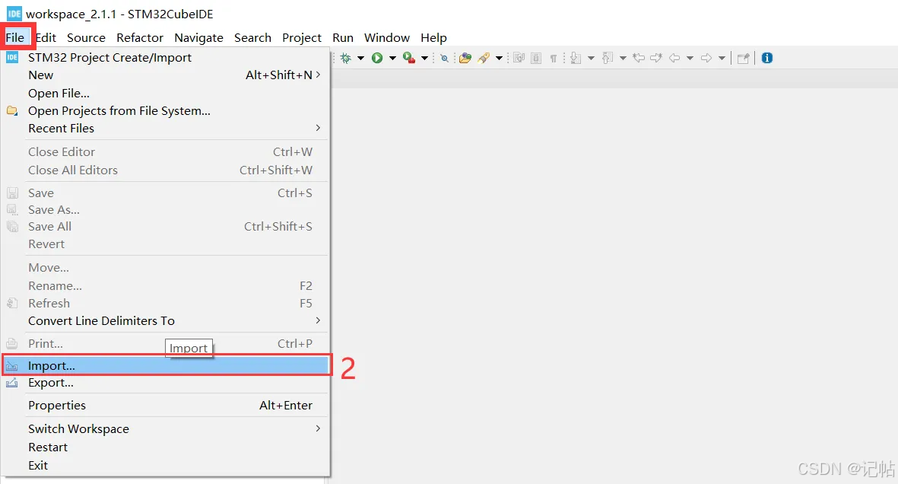Image resolution: width=898 pixels, height=484 pixels.
Task: Open the Help menu
Action: point(433,37)
